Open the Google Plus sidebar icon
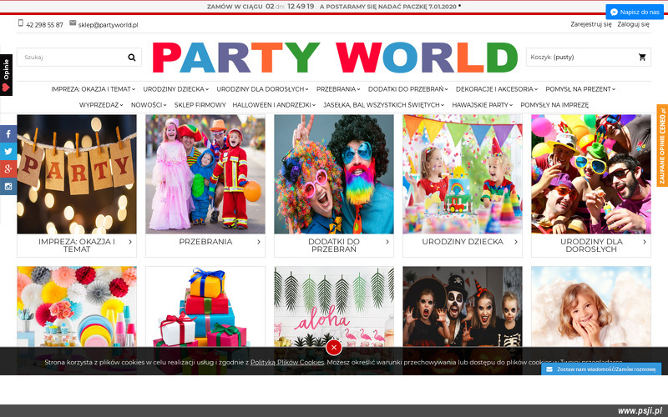The height and width of the screenshot is (417, 668). [x=8, y=168]
